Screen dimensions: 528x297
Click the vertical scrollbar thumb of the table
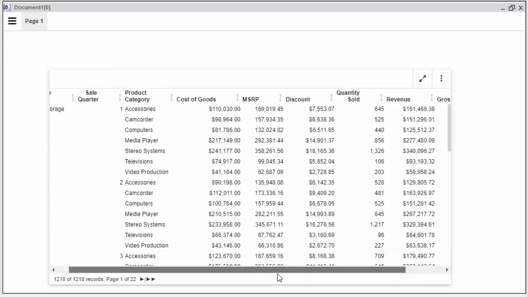(x=449, y=128)
